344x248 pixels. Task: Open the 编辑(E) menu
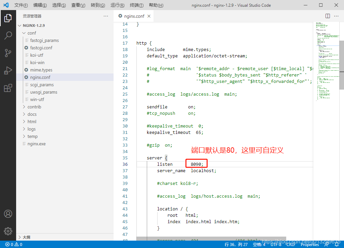[x=40, y=5]
